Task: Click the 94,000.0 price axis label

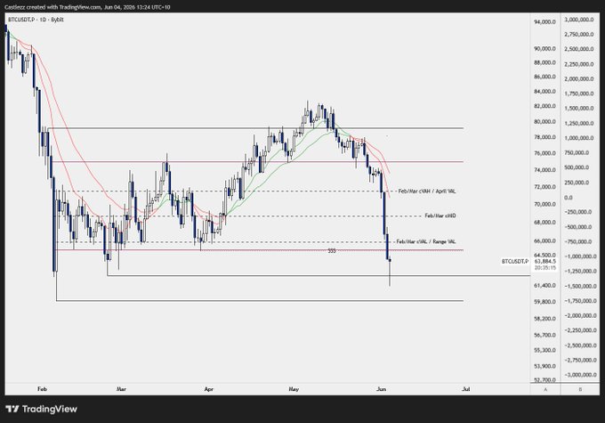Action: point(544,22)
